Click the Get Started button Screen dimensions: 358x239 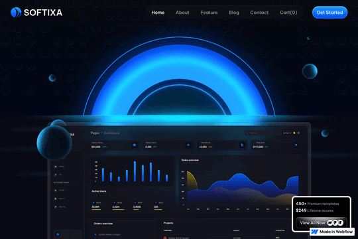click(x=329, y=13)
